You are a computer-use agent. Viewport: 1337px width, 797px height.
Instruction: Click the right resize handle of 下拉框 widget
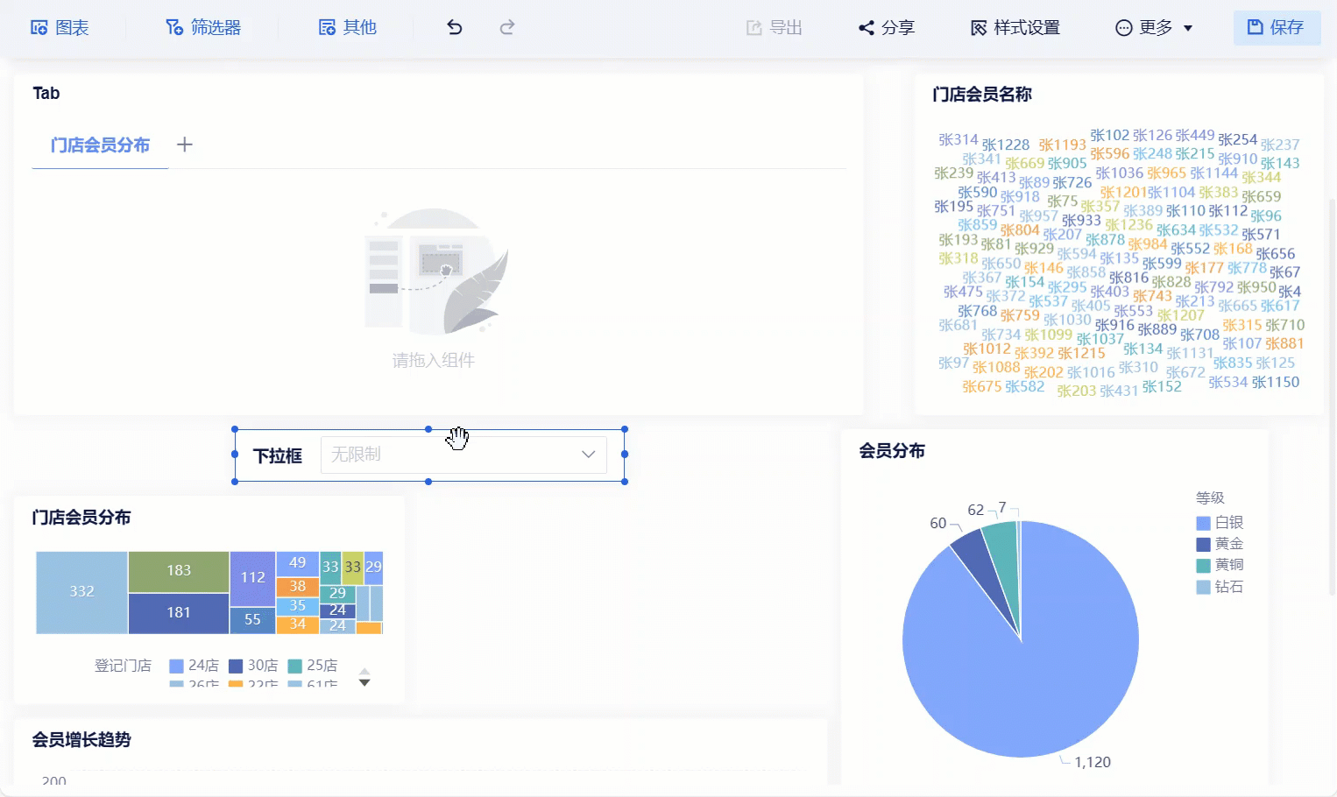click(625, 455)
